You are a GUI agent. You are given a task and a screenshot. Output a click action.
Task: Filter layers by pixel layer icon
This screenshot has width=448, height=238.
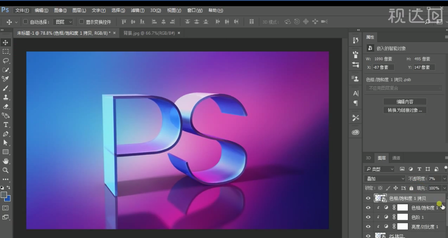[402, 169]
